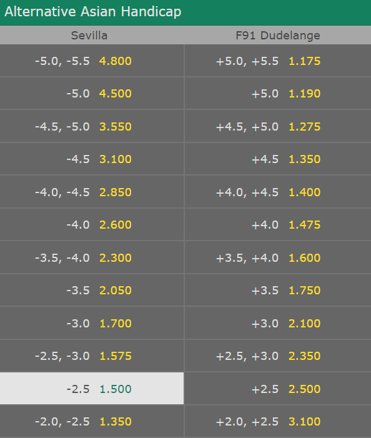Select Dudelange +4.0 odds 1.475
371x438 pixels.
tap(278, 224)
